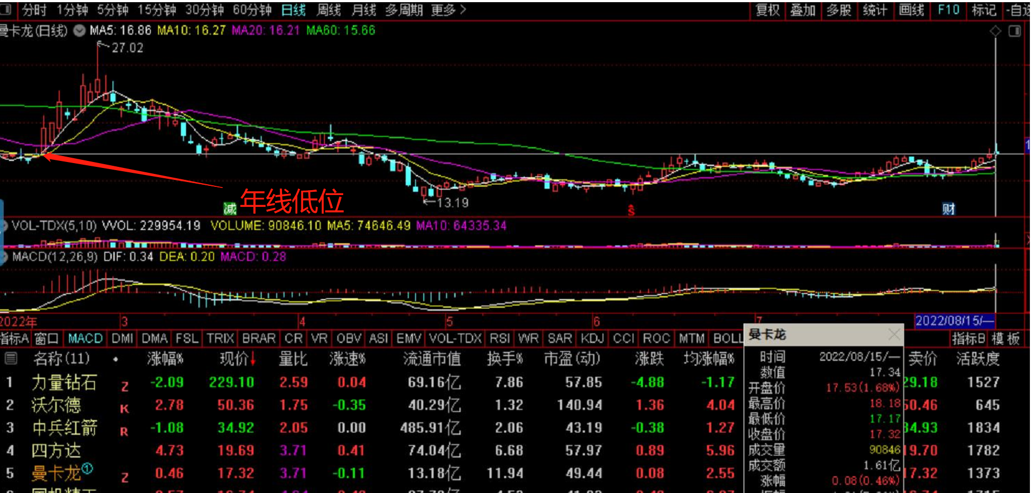Click the red S marker on chart
This screenshot has width=1031, height=493.
(631, 210)
